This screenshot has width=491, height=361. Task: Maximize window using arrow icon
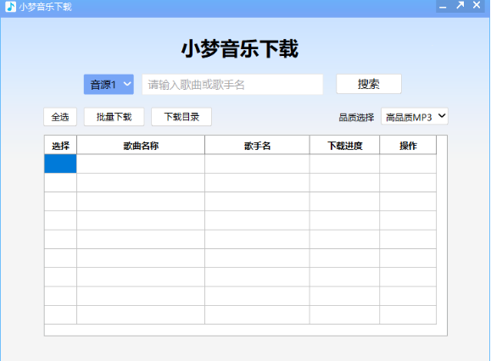point(460,5)
